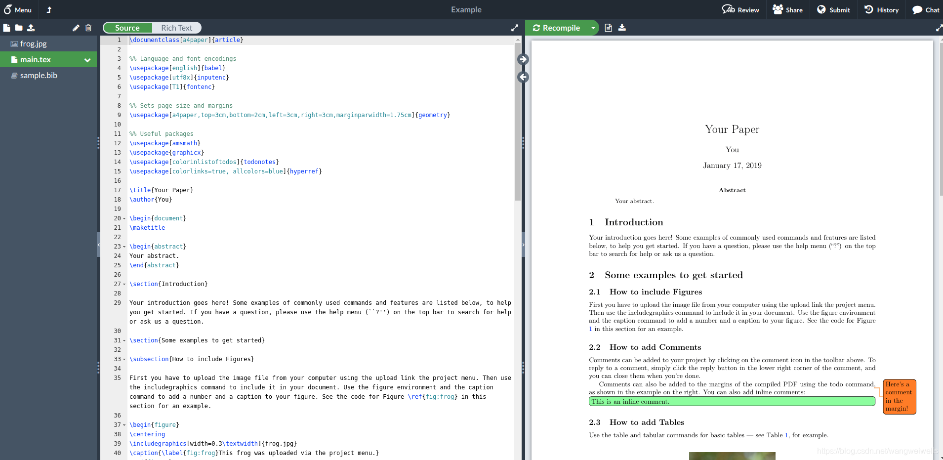Click the orange margin comment note
The image size is (943, 460).
pos(899,397)
